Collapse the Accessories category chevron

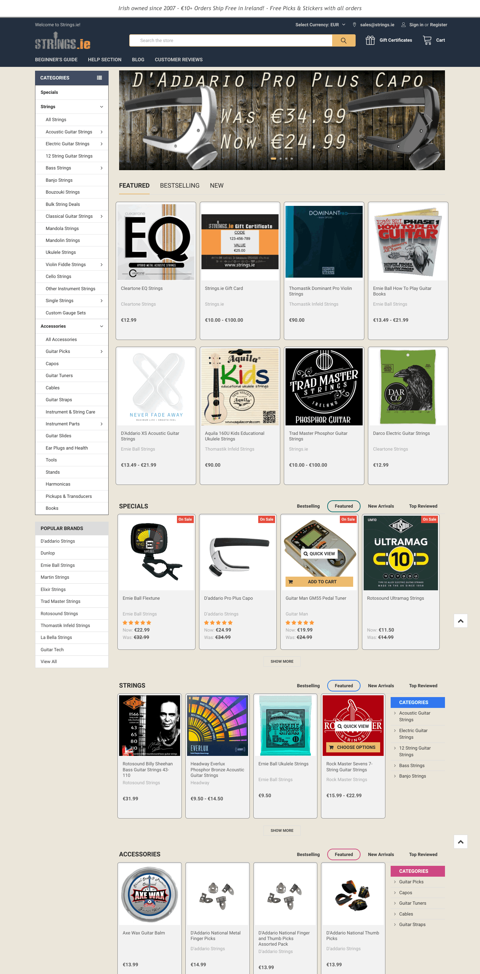pos(101,326)
